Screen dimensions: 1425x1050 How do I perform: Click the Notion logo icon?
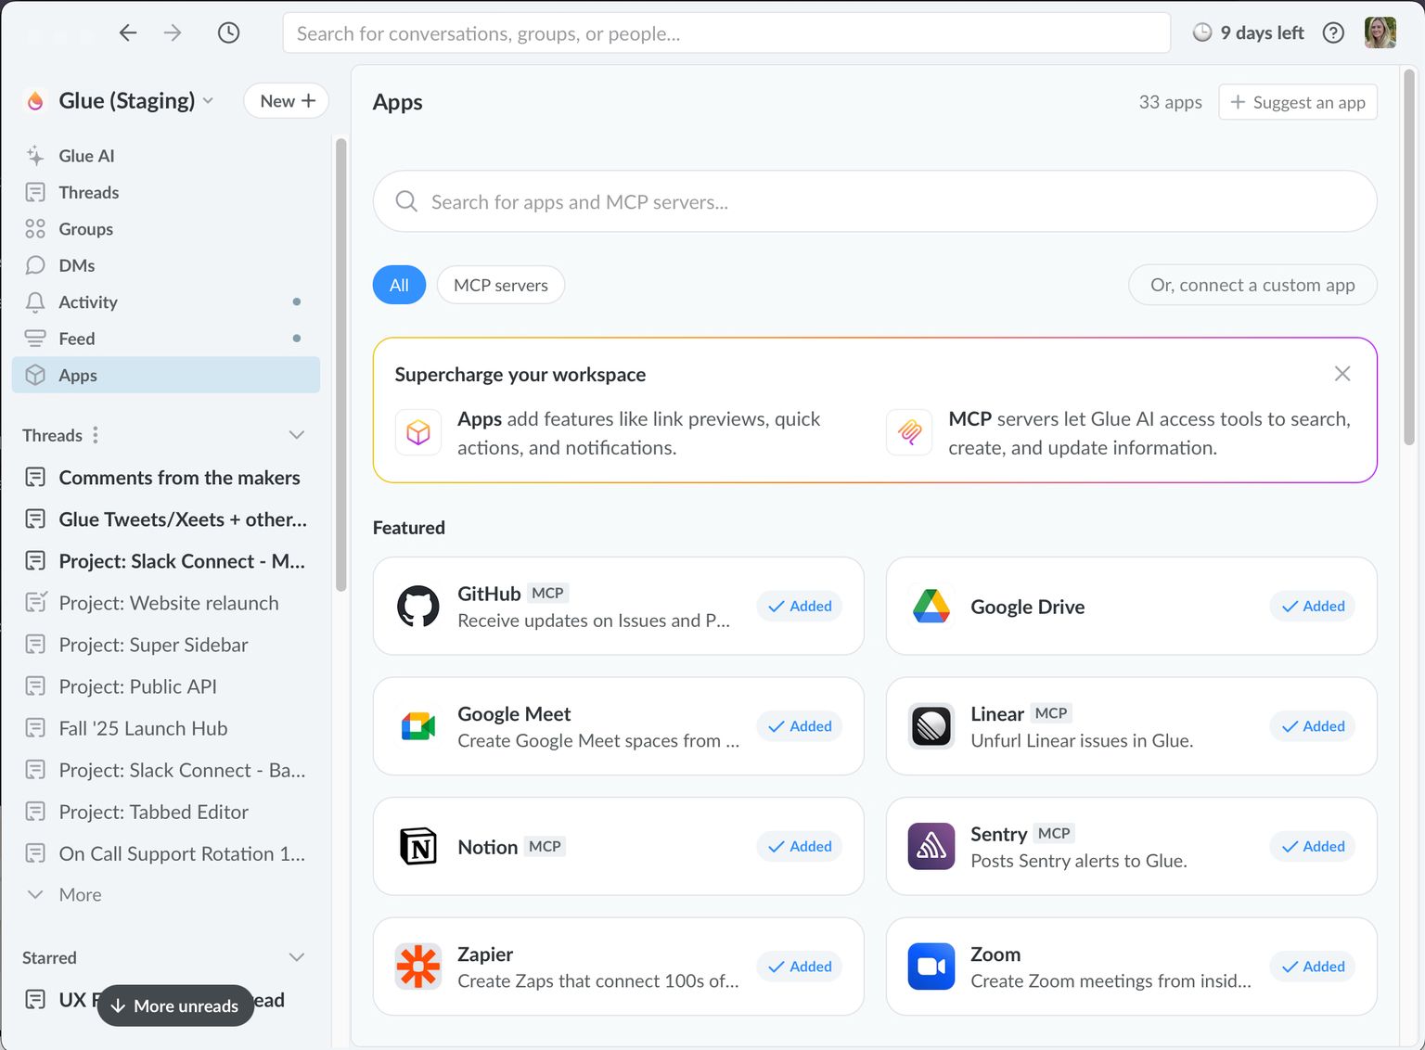[x=418, y=846]
